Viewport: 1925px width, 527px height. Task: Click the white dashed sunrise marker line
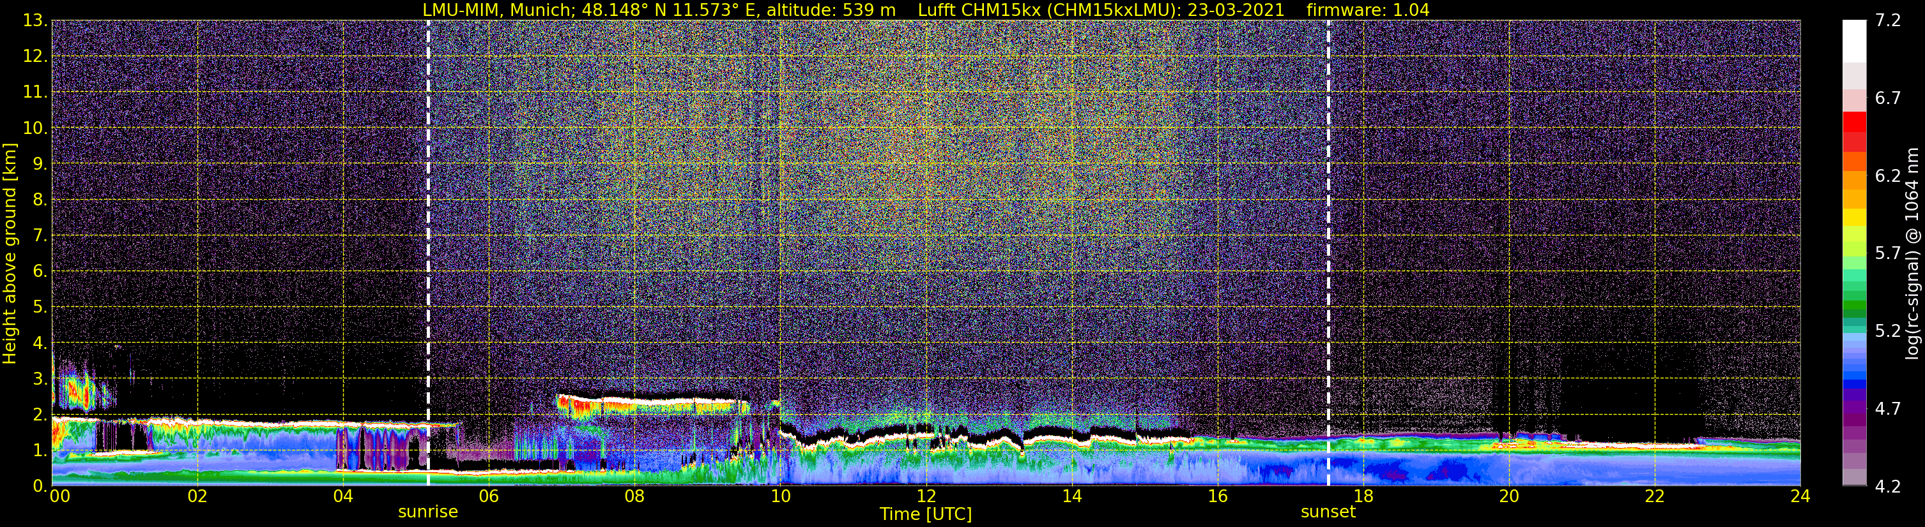click(428, 253)
